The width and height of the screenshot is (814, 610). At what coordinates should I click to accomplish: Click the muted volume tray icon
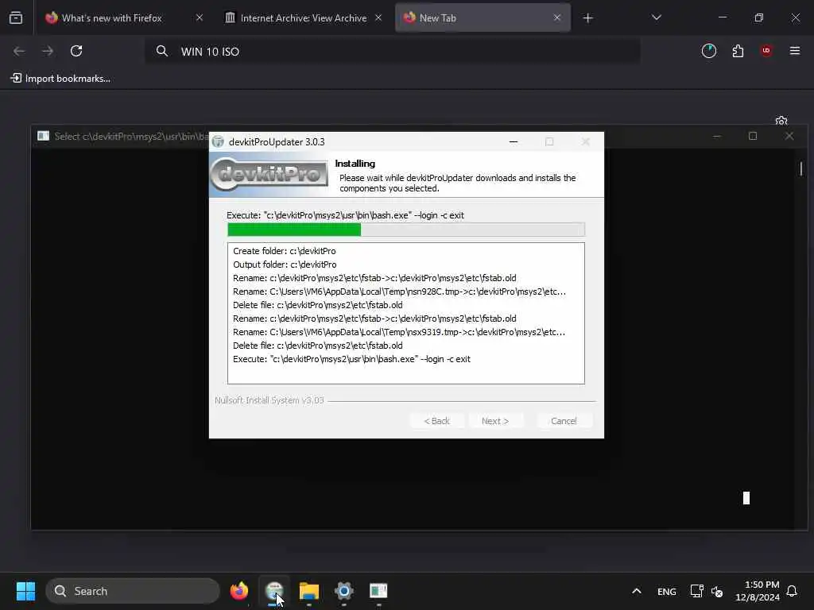pyautogui.click(x=717, y=591)
